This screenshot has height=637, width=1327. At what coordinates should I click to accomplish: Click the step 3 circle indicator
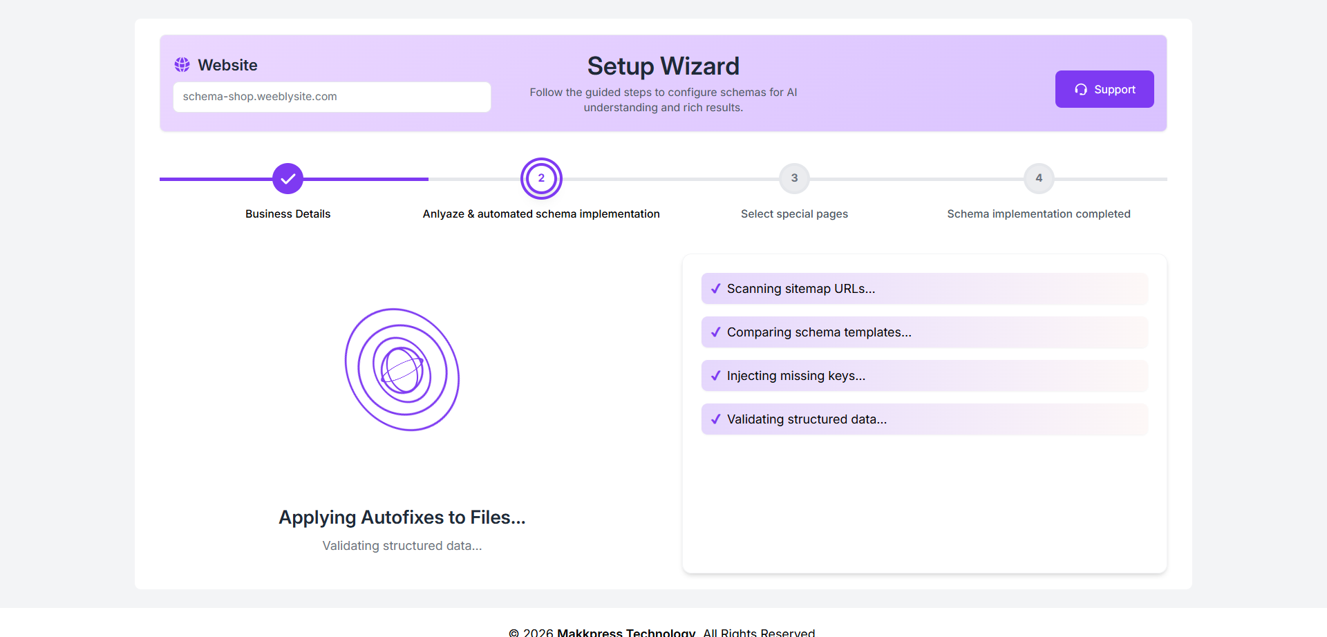tap(794, 178)
